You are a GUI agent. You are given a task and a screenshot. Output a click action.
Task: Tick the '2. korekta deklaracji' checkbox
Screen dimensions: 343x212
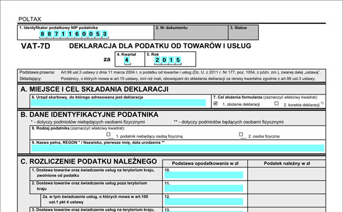click(x=277, y=104)
